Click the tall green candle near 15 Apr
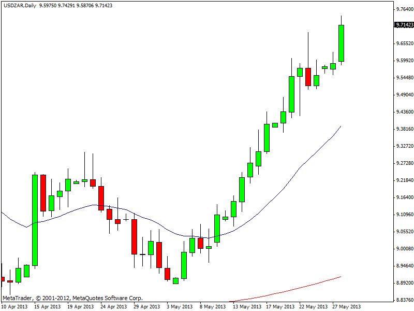The image size is (414, 311). (x=35, y=220)
